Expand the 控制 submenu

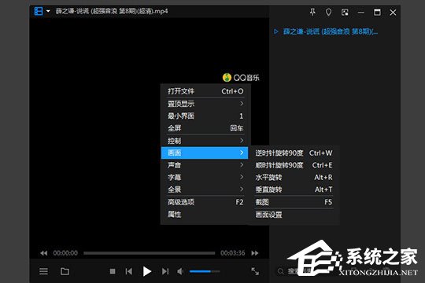pyautogui.click(x=205, y=141)
